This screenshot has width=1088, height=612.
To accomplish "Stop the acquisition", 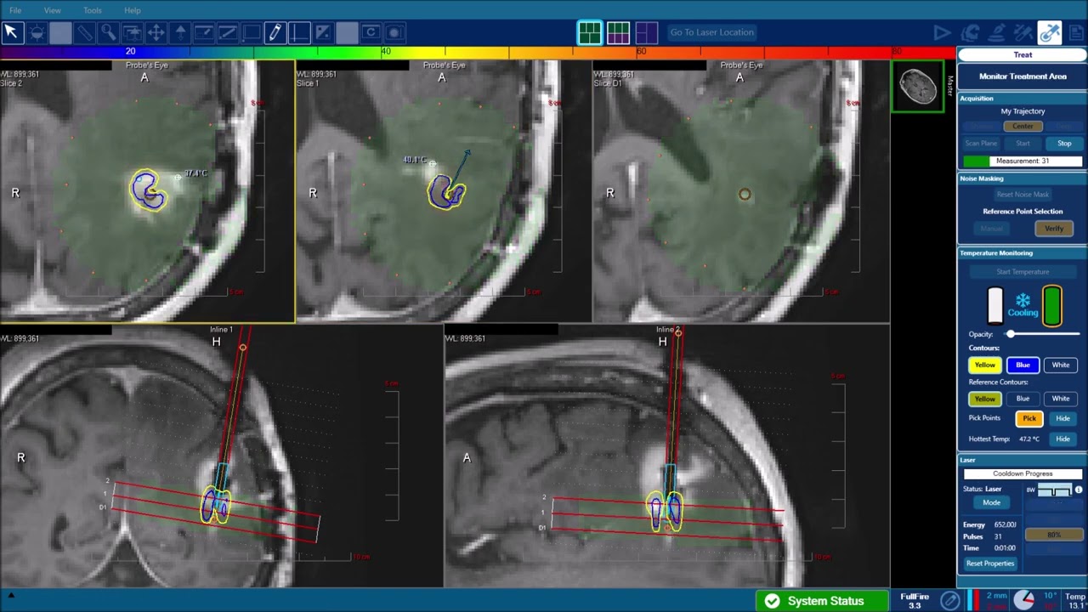I will coord(1064,144).
